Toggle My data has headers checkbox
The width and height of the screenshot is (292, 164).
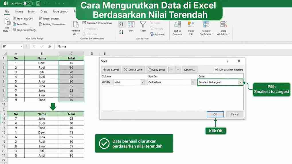click(216, 69)
